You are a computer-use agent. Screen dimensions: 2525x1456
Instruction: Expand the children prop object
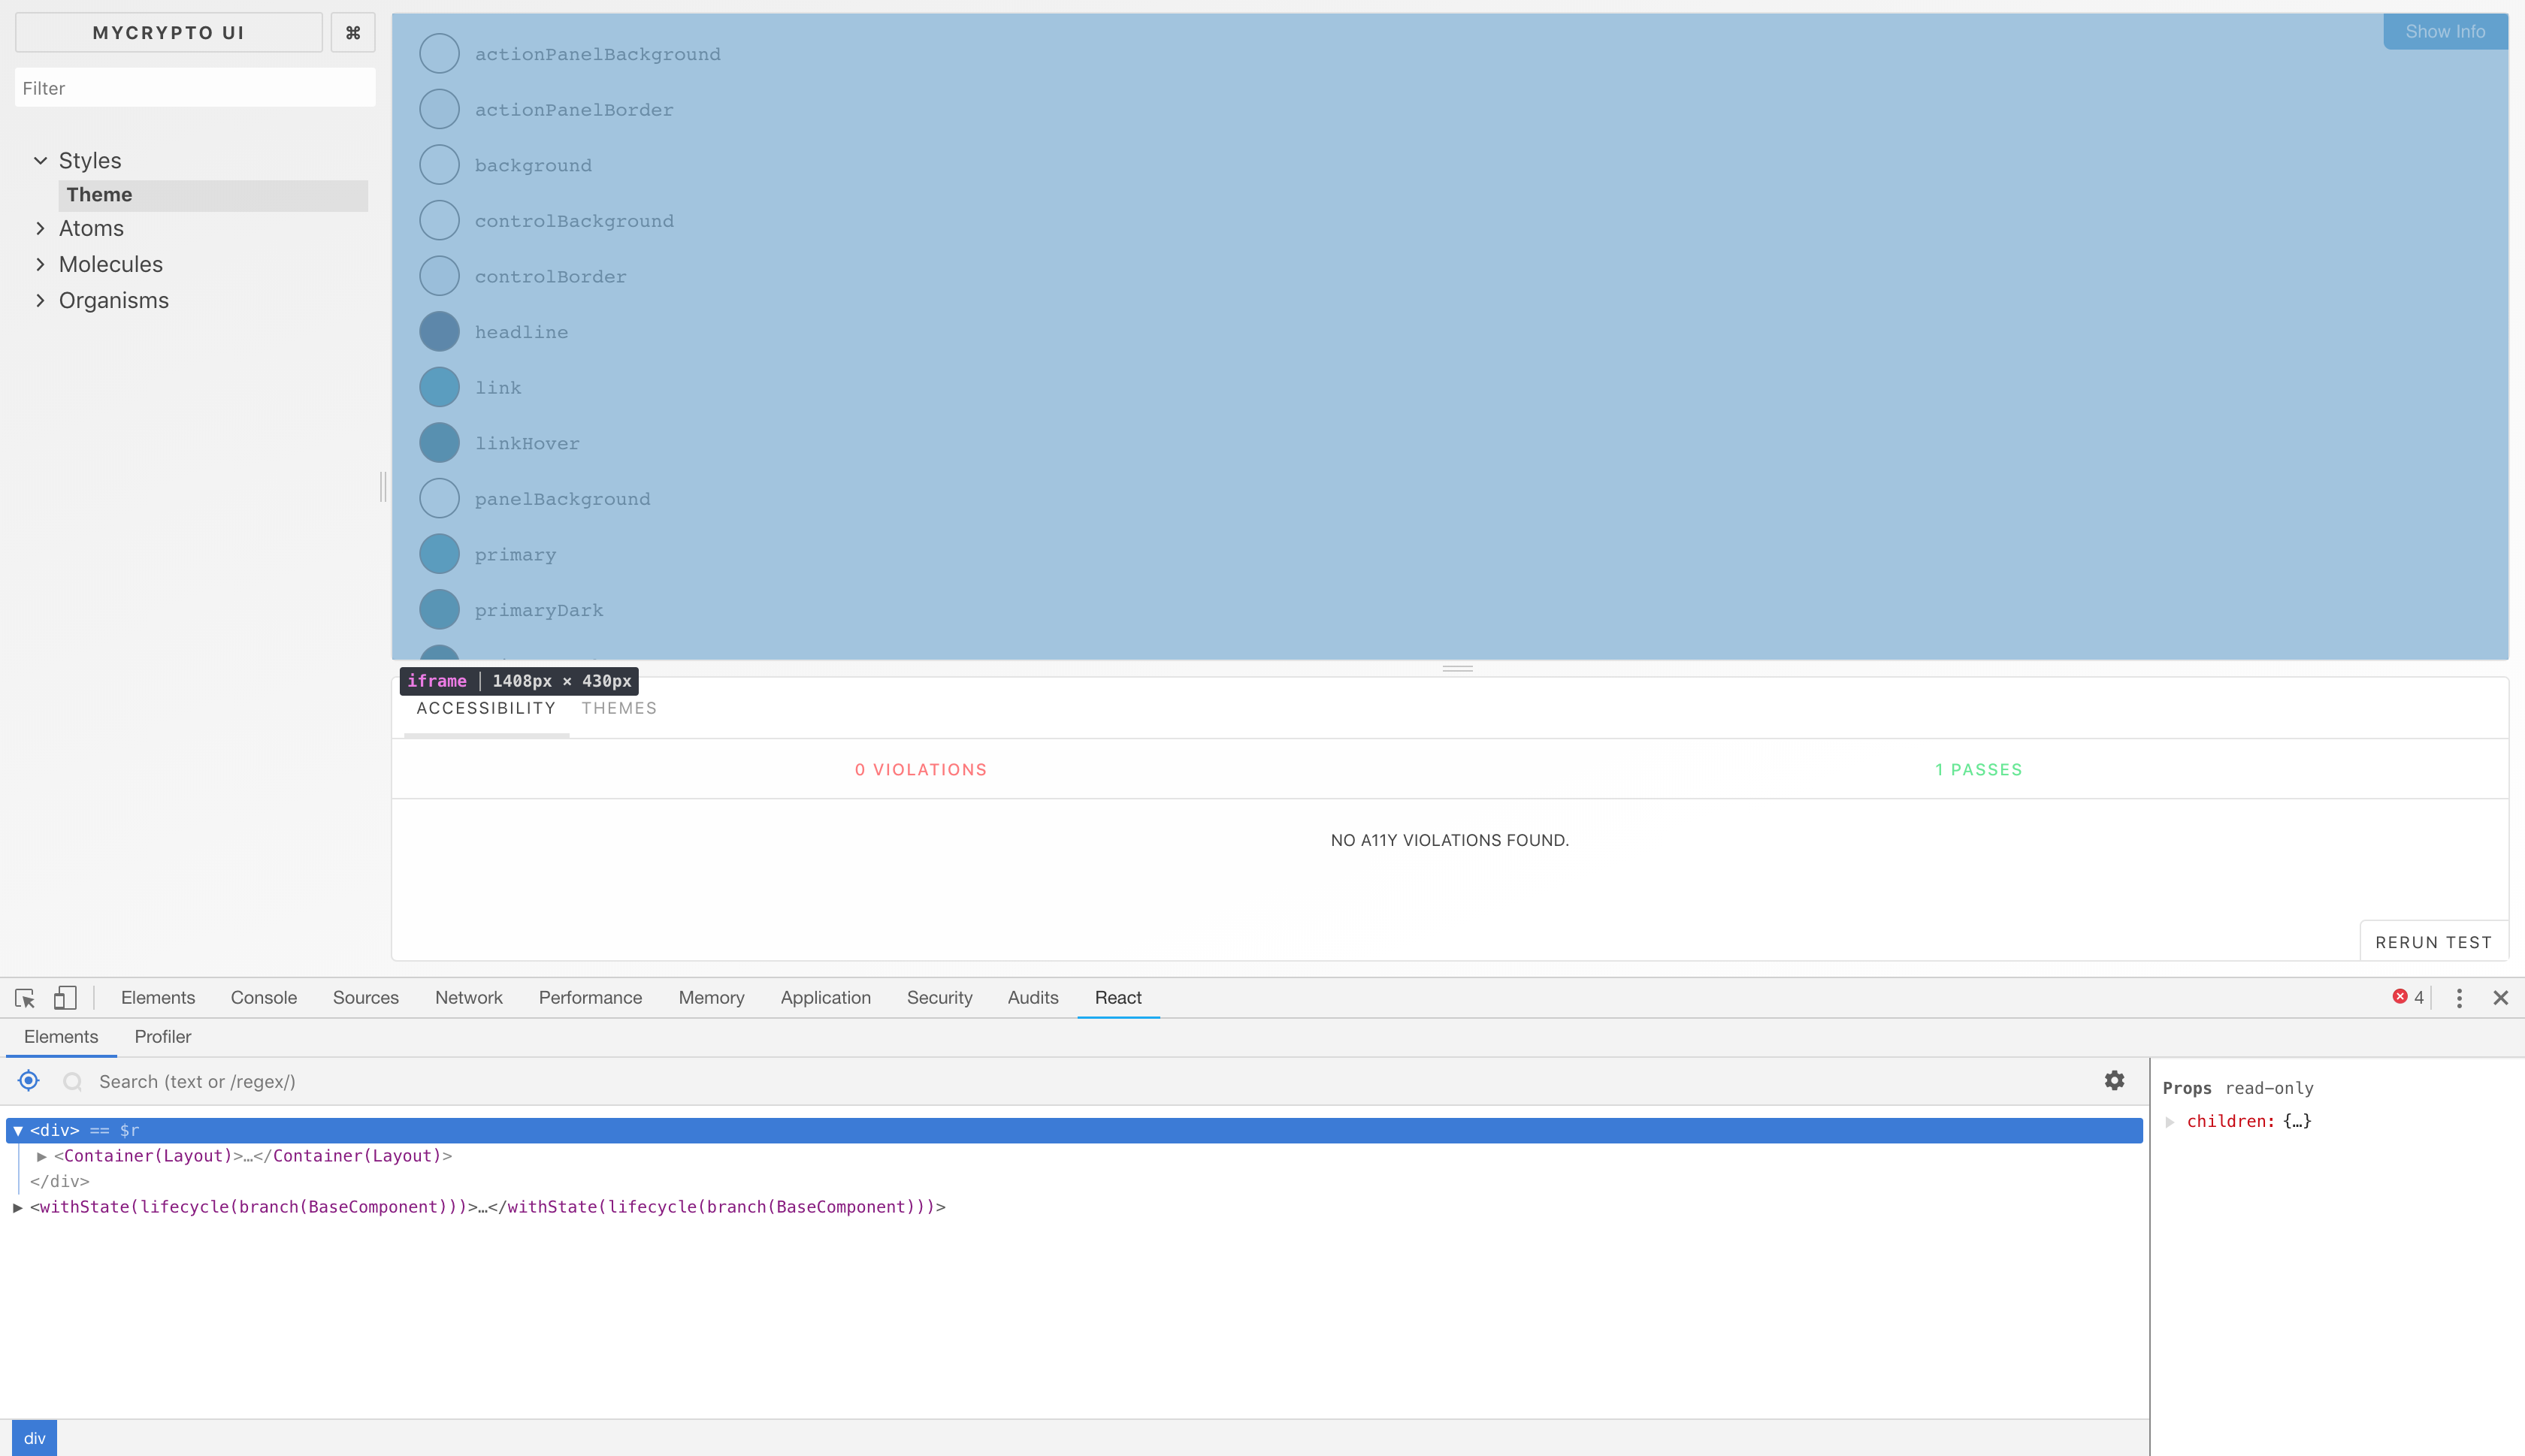tap(2169, 1121)
